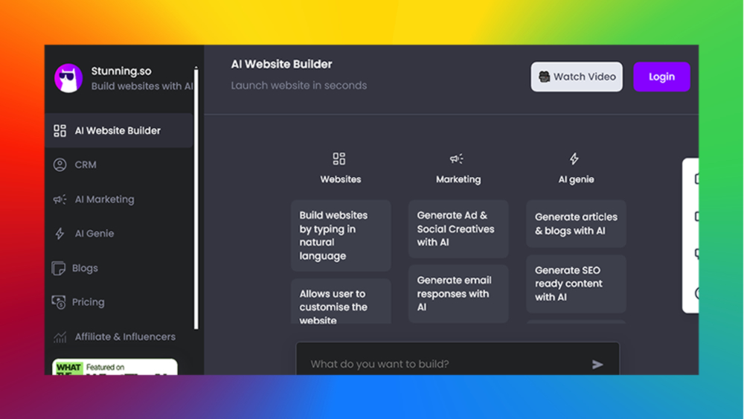Click the Websites grid icon above column

(339, 159)
